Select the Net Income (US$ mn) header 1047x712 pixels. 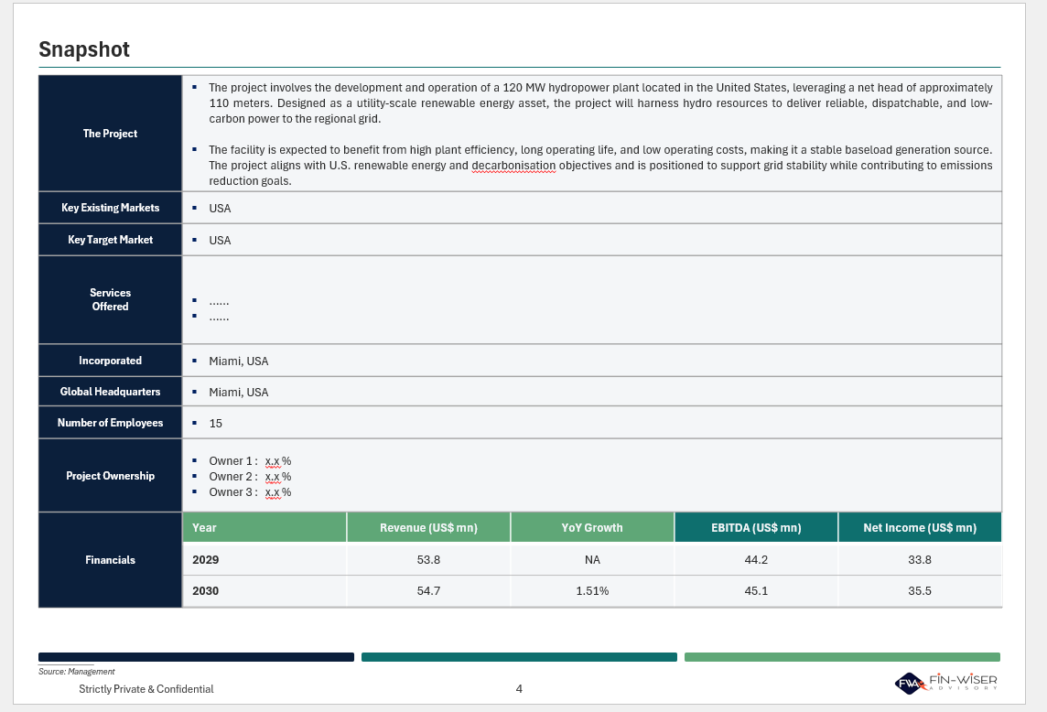pos(920,528)
